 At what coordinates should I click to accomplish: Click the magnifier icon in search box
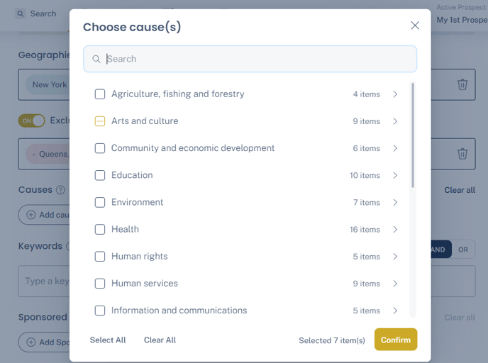tap(96, 59)
